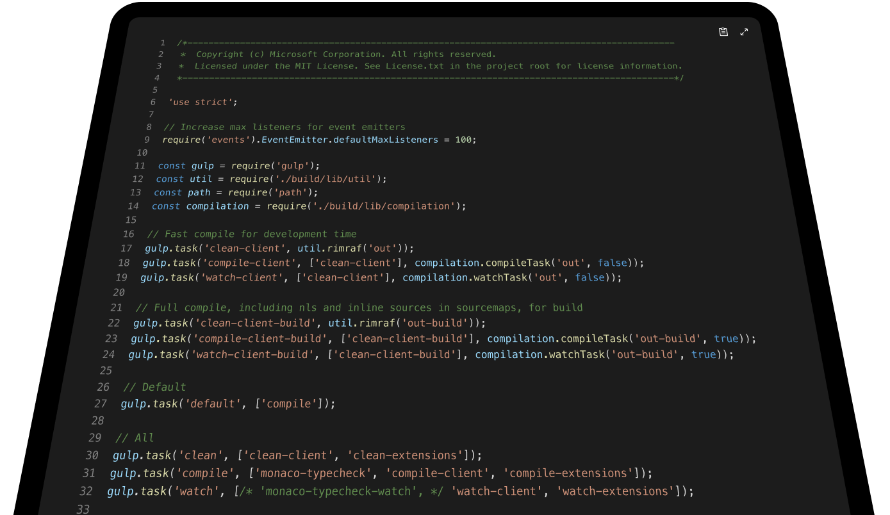Expand the code view with the fullscreen arrows icon

[x=744, y=32]
